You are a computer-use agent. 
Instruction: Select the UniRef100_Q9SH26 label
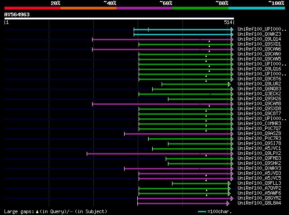tap(259, 99)
